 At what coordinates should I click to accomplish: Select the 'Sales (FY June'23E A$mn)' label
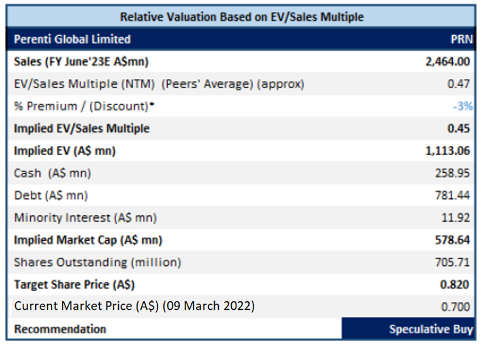click(x=81, y=61)
